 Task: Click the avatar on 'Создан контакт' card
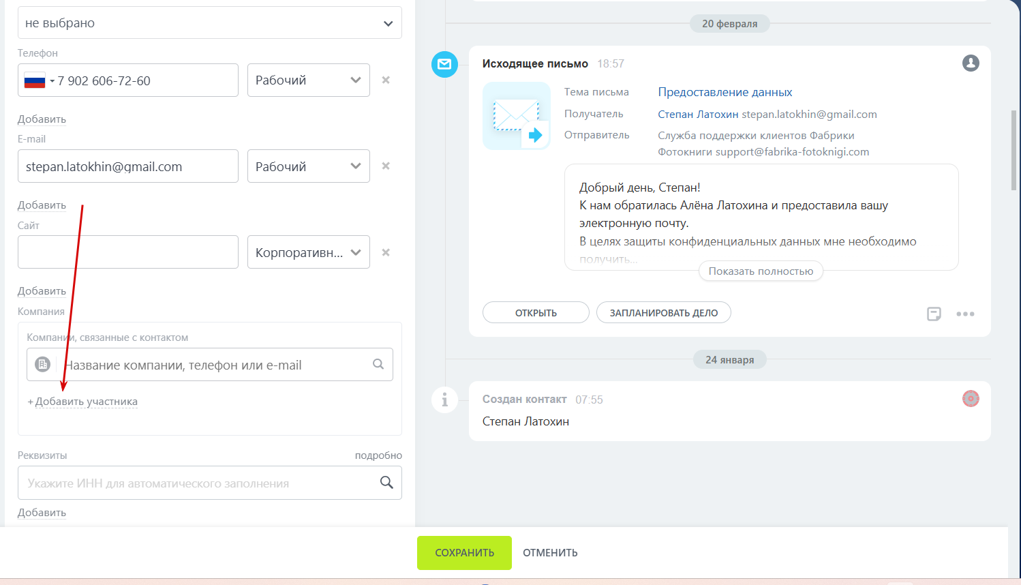click(971, 399)
